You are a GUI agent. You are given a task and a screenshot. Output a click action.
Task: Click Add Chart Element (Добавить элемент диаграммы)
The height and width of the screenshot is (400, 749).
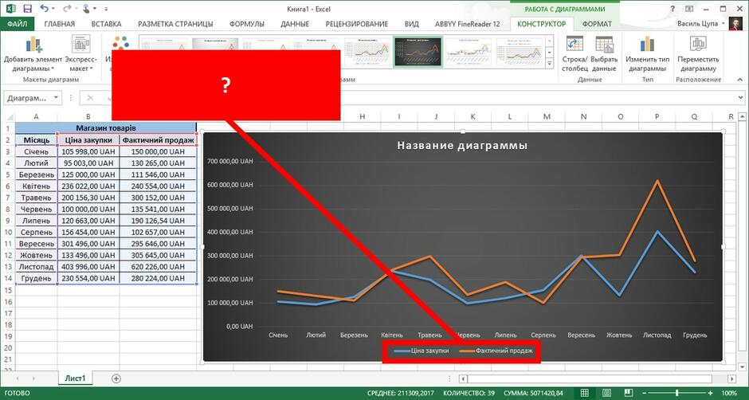pyautogui.click(x=33, y=55)
